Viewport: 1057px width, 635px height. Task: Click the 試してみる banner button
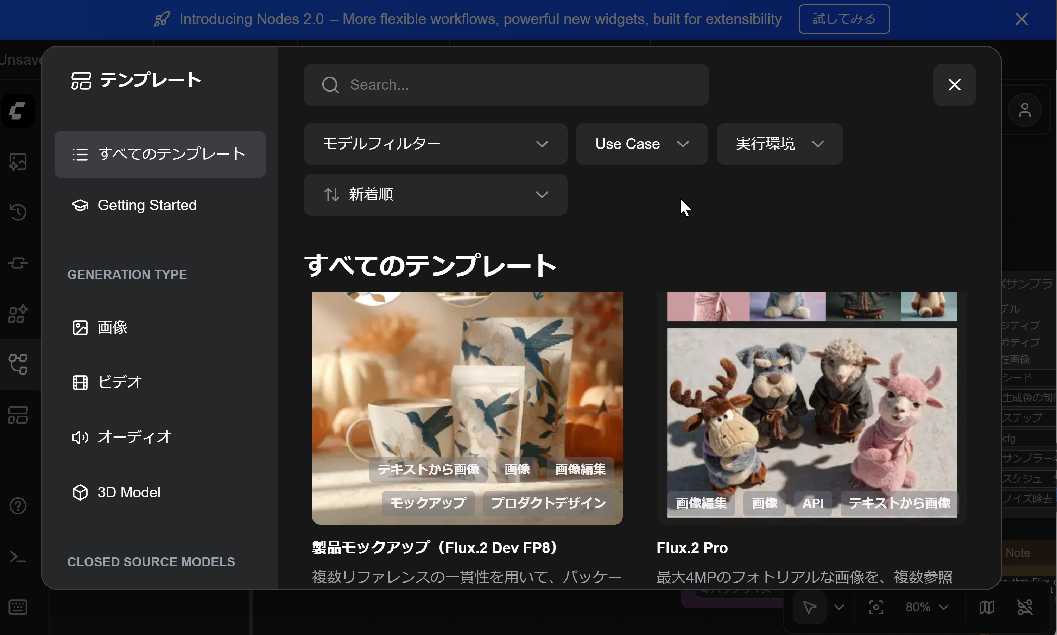[x=843, y=19]
